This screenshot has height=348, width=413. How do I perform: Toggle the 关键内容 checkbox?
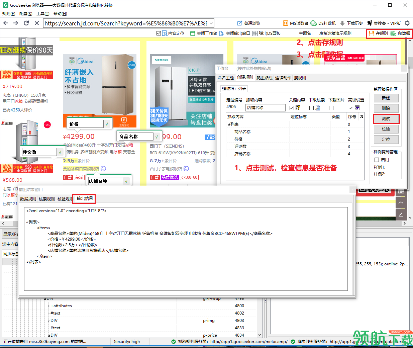coord(292,108)
